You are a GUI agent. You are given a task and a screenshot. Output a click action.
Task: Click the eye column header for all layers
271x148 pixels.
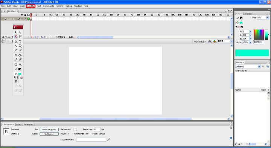pos(22,15)
